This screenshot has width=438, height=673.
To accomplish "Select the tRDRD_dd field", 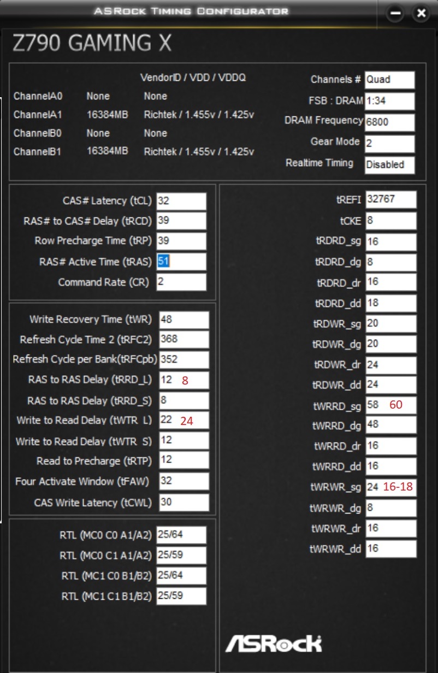I will tap(391, 303).
